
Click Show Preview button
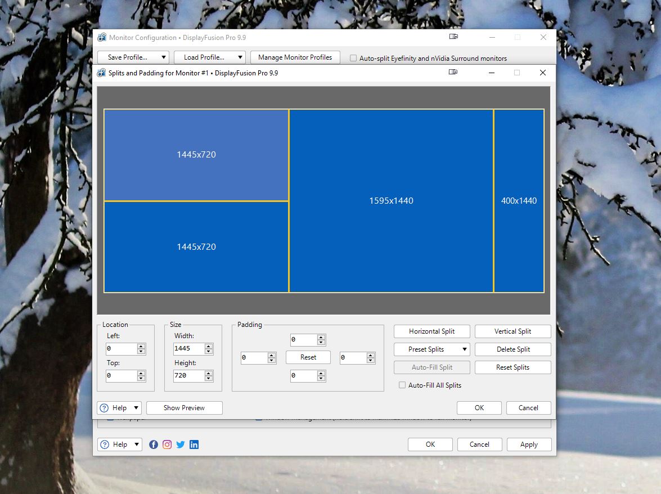click(184, 407)
